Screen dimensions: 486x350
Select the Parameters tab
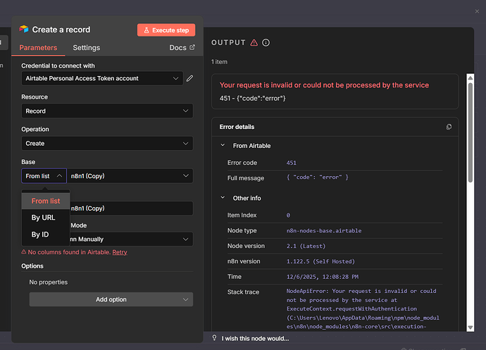tap(38, 48)
